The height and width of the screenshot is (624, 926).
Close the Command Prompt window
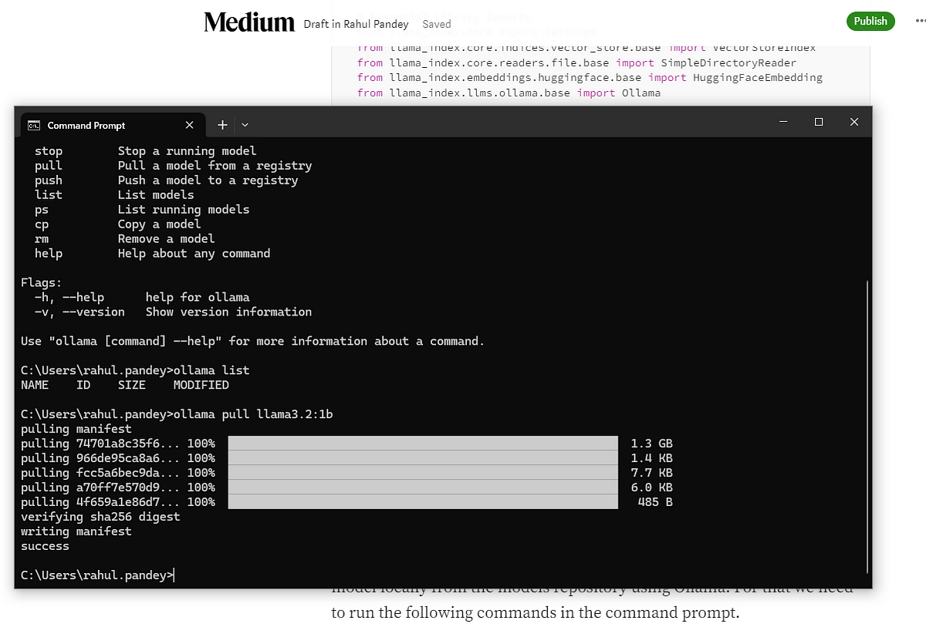854,122
